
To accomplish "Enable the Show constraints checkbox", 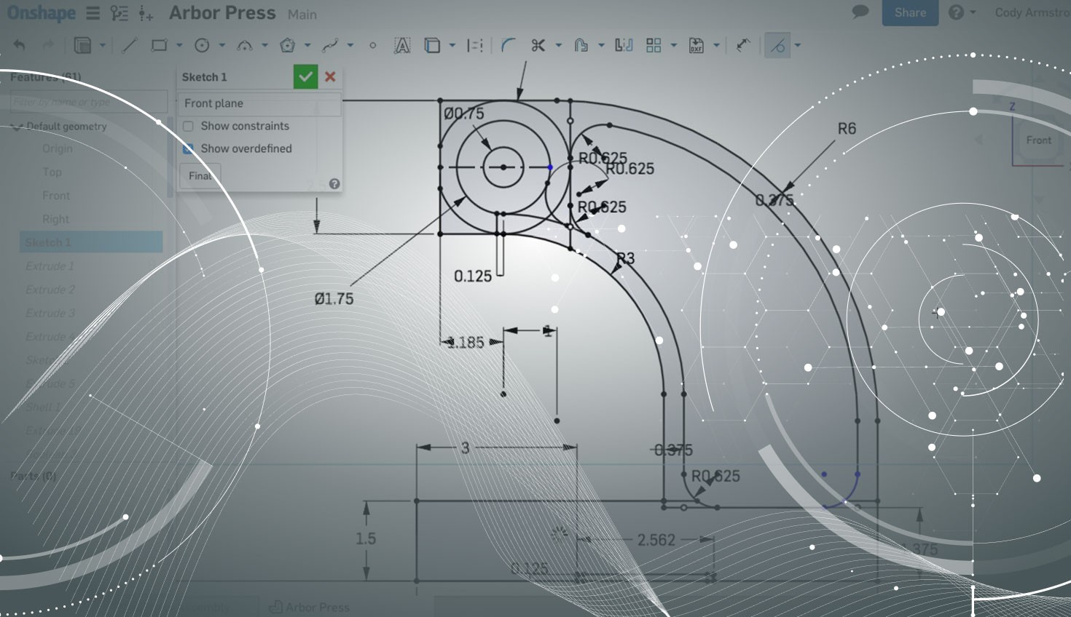I will tap(188, 126).
